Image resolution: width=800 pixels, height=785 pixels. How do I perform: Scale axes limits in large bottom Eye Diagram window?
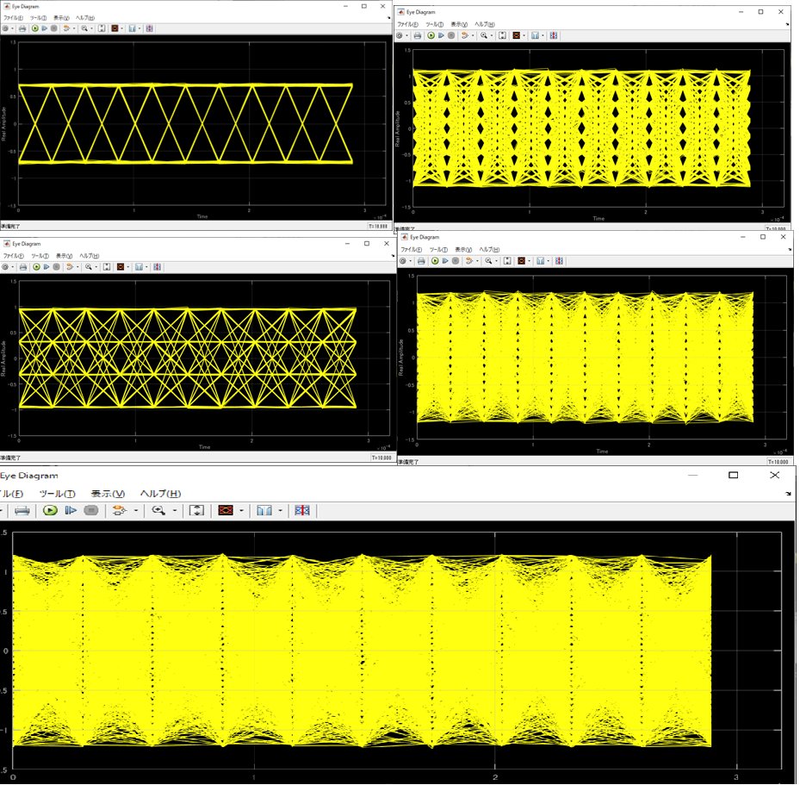pyautogui.click(x=196, y=510)
